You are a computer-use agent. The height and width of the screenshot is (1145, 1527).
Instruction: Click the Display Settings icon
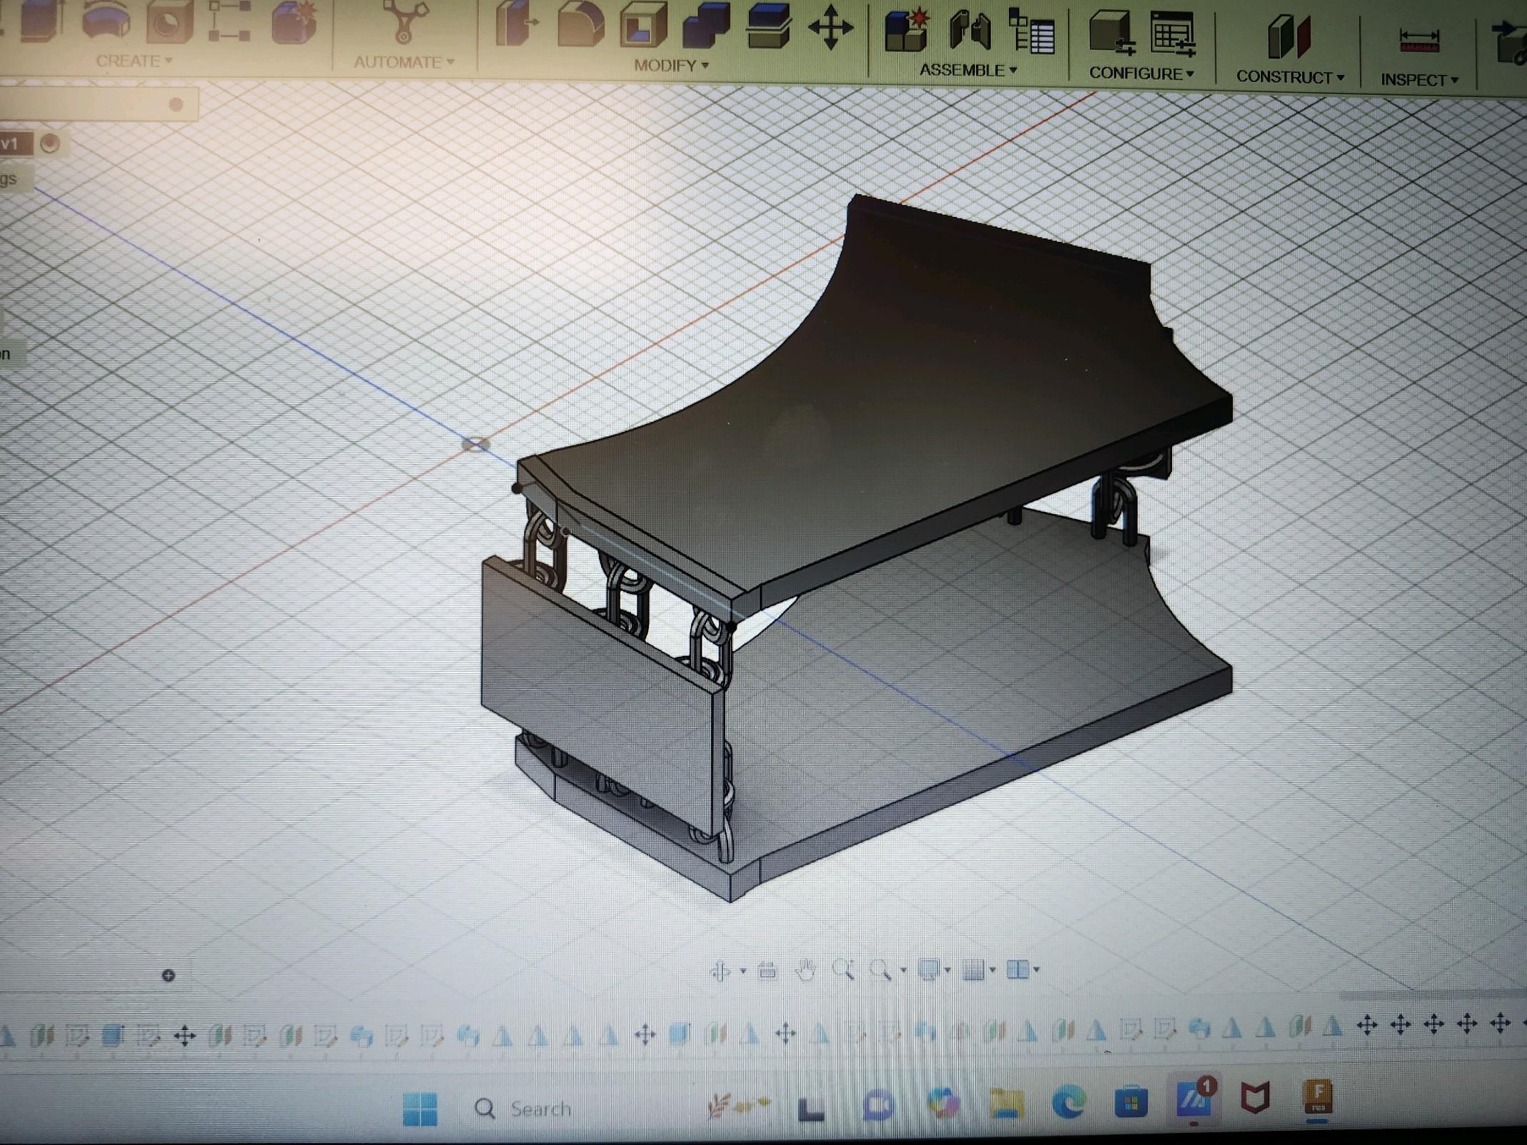click(929, 969)
